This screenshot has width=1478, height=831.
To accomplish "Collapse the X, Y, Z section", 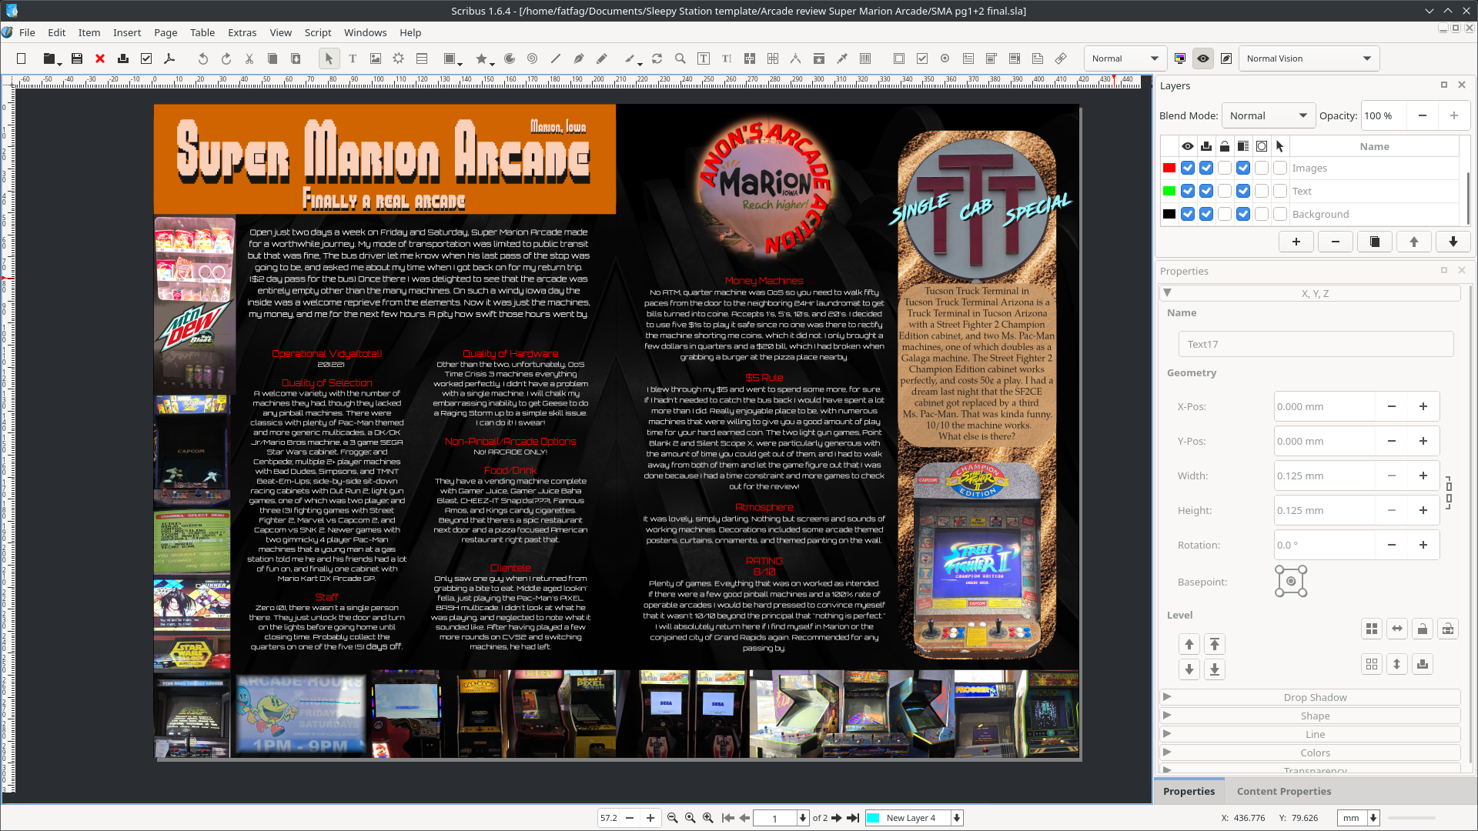I will point(1309,293).
